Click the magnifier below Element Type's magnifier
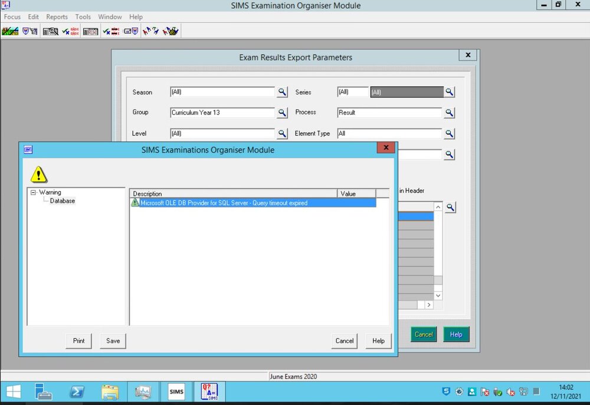This screenshot has width=590, height=405. coord(449,154)
